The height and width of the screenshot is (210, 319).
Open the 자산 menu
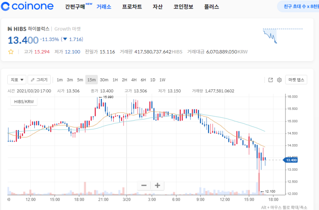[158, 7]
